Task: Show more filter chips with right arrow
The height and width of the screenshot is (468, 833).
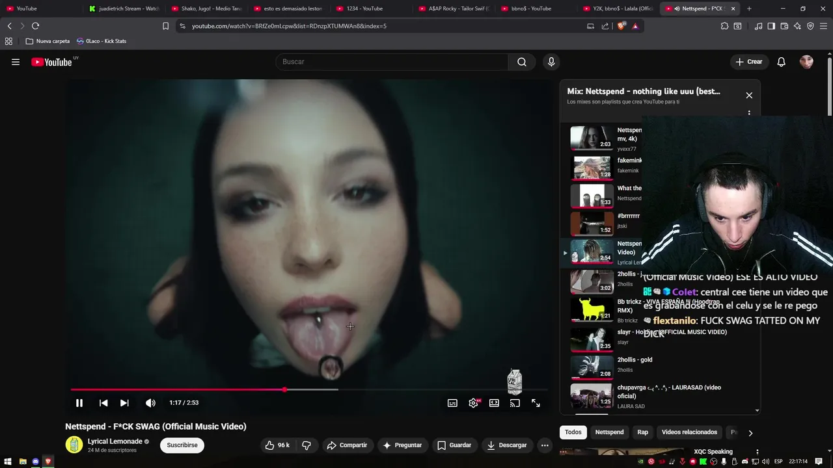Action: 750,433
